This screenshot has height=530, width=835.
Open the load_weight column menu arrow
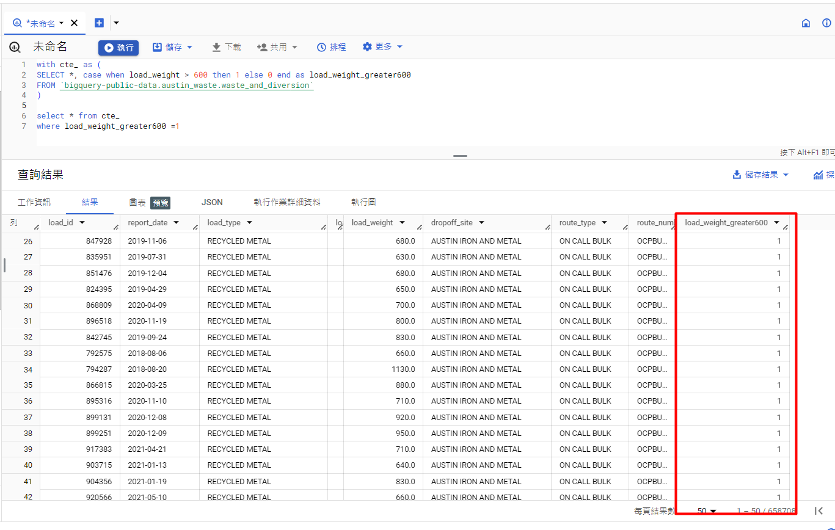click(402, 223)
